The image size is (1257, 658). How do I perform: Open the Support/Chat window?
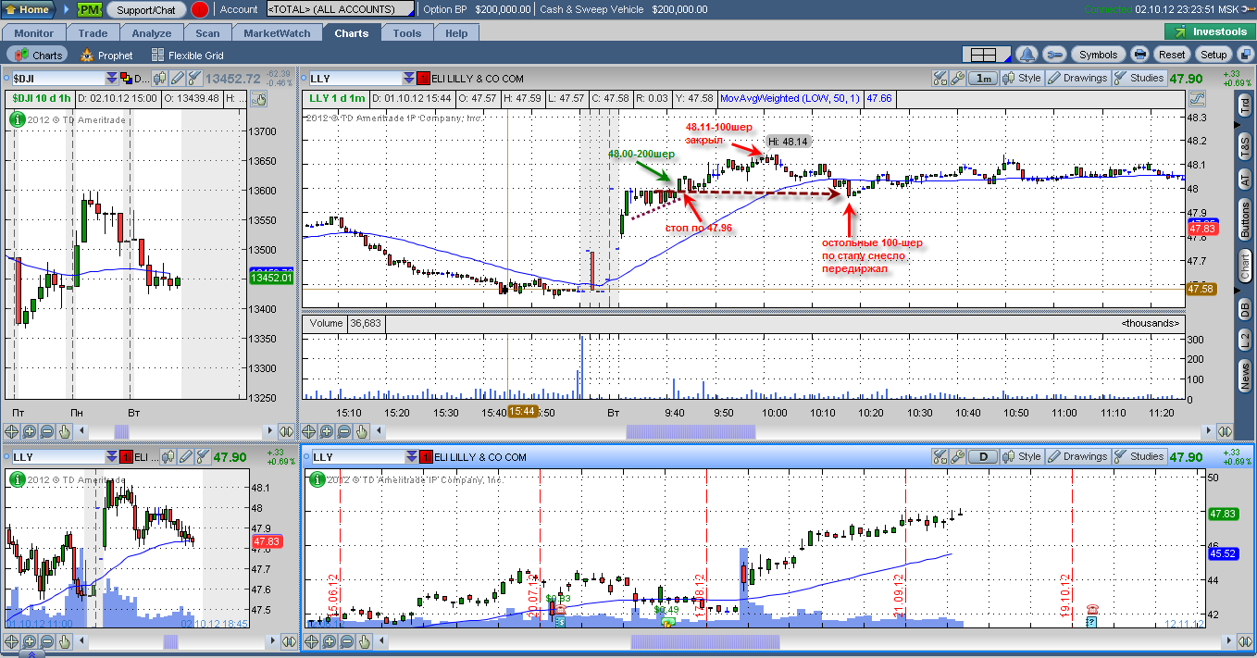146,9
